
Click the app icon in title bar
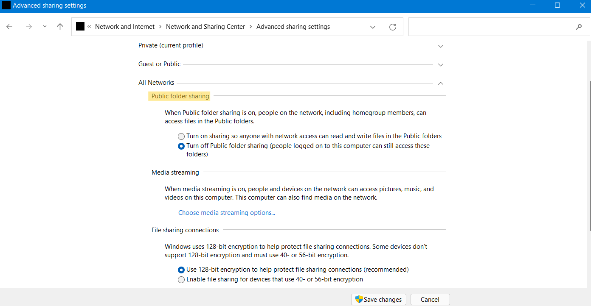[6, 6]
